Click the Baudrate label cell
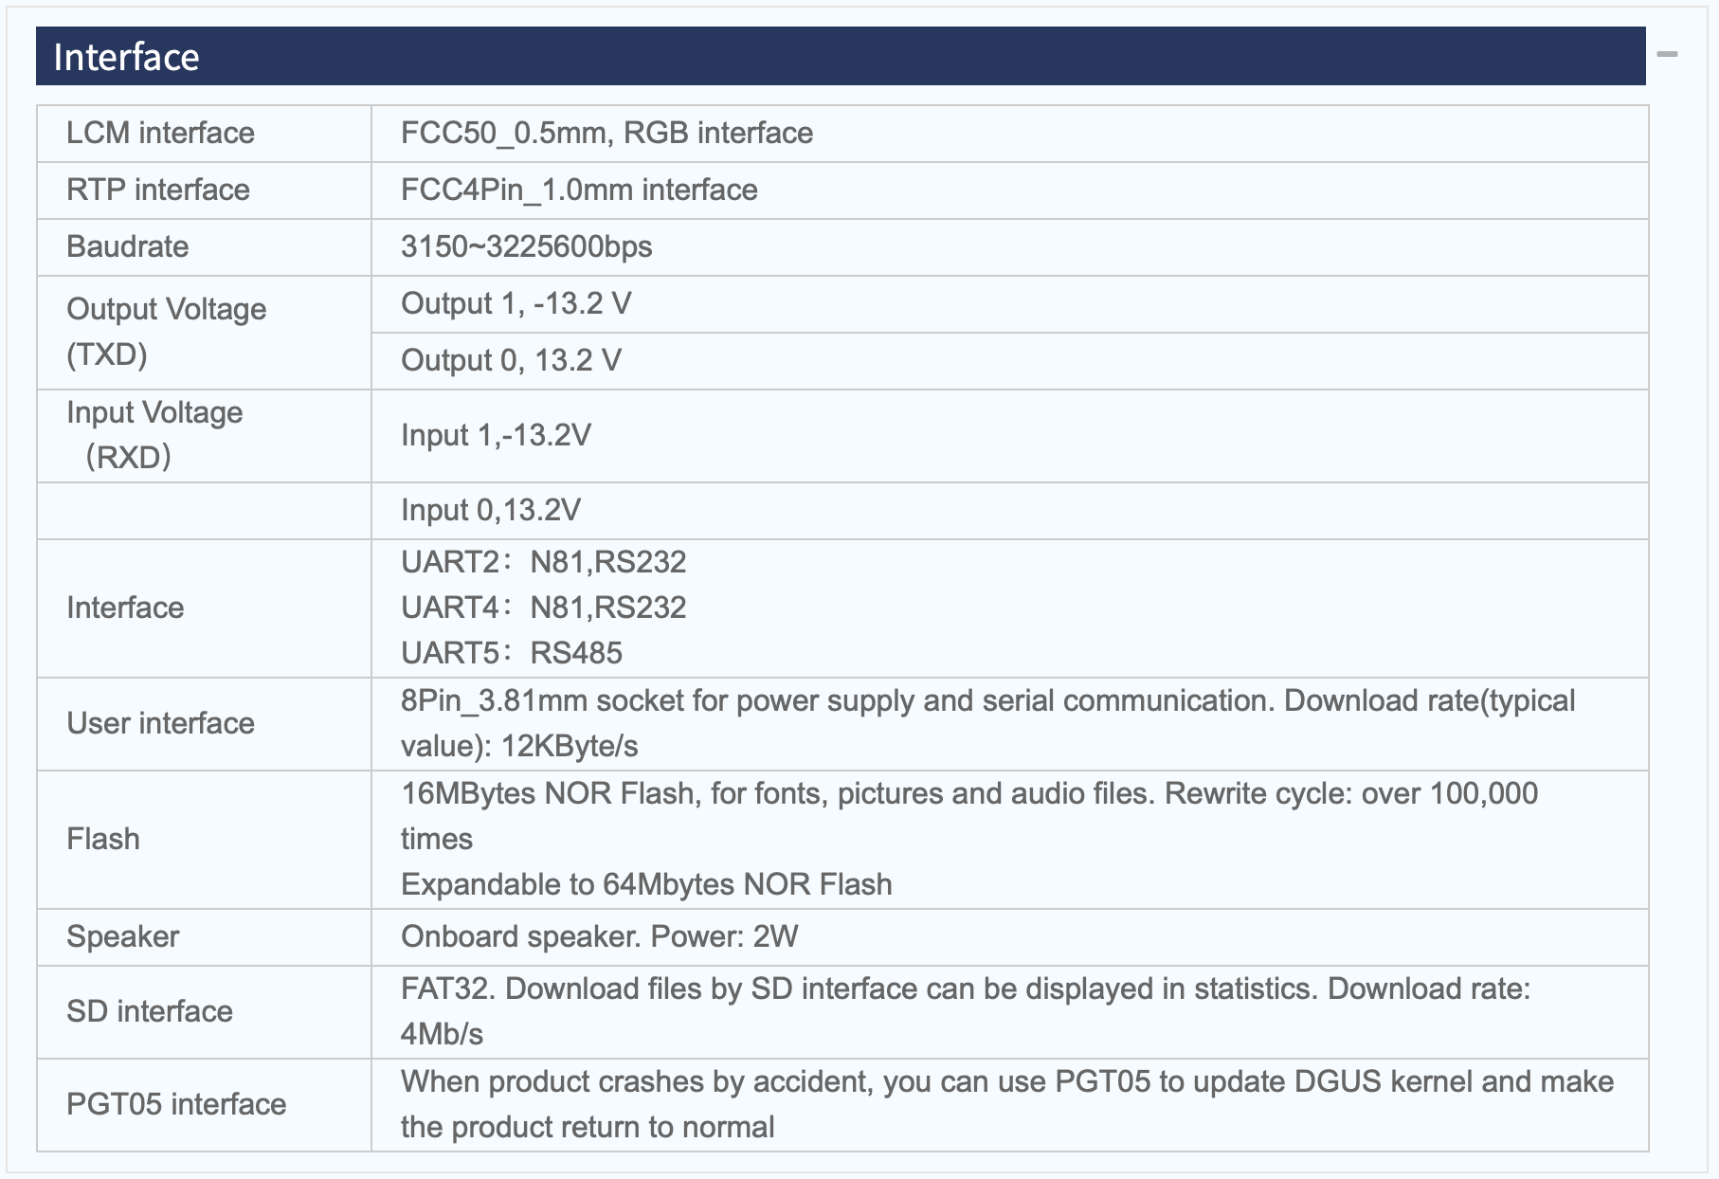This screenshot has height=1179, width=1719. coord(127,247)
